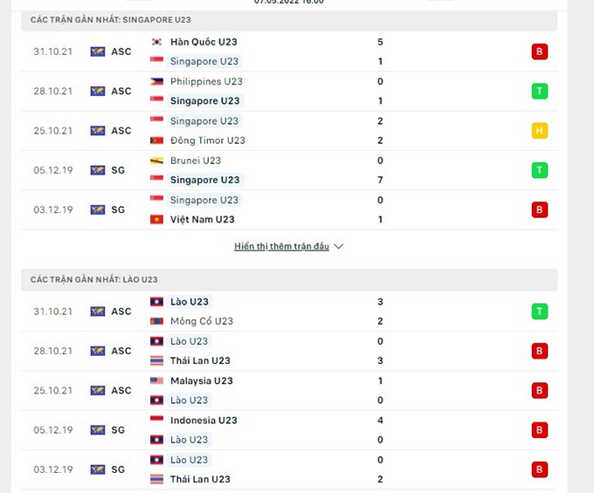Click the red B badge for Hàn Quốc match
This screenshot has height=493, width=594.
[x=540, y=51]
